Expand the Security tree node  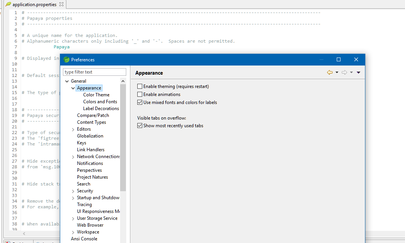click(x=73, y=191)
